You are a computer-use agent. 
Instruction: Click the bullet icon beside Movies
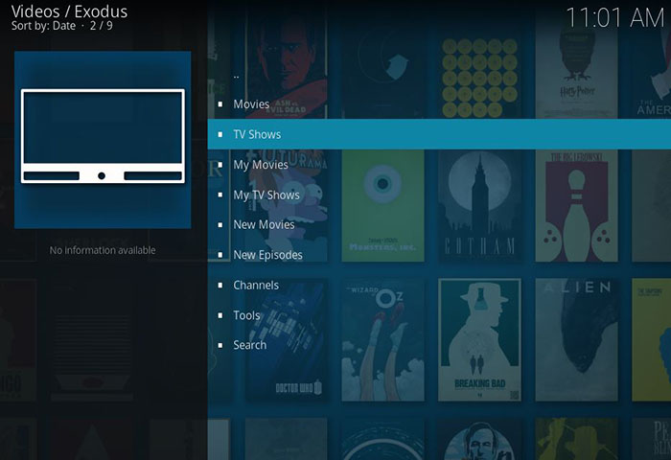click(x=220, y=104)
